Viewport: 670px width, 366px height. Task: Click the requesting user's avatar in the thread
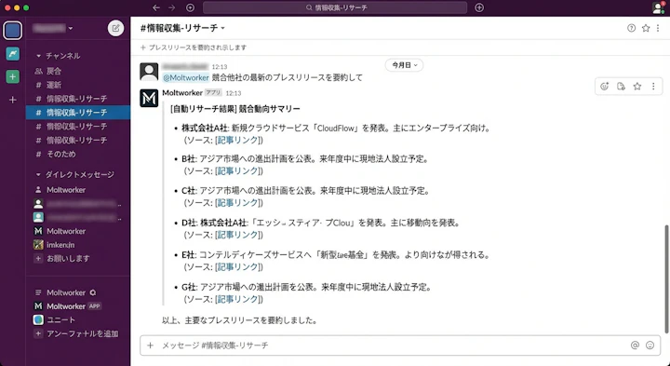pyautogui.click(x=149, y=72)
